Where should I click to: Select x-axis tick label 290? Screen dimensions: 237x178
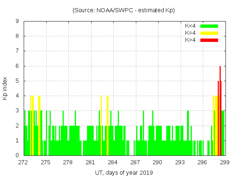157,162
